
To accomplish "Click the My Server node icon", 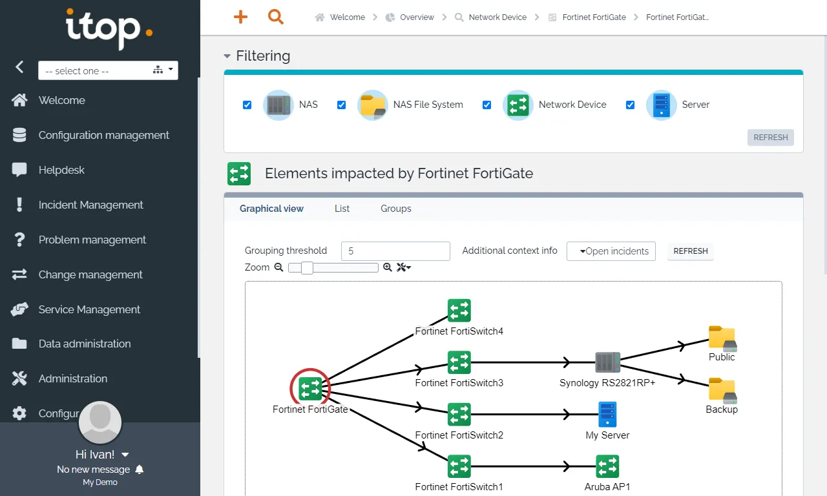I will click(x=607, y=415).
